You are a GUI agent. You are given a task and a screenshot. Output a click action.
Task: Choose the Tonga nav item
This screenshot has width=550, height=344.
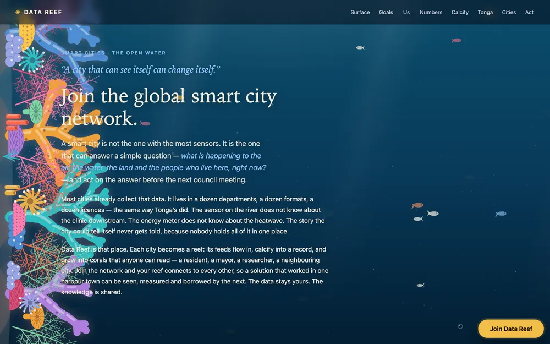[x=485, y=12]
